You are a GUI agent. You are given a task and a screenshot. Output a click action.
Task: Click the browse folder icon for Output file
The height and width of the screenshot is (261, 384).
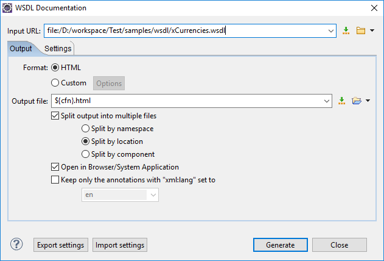point(356,101)
